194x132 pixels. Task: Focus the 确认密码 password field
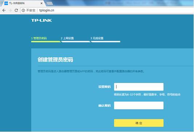click(139, 106)
